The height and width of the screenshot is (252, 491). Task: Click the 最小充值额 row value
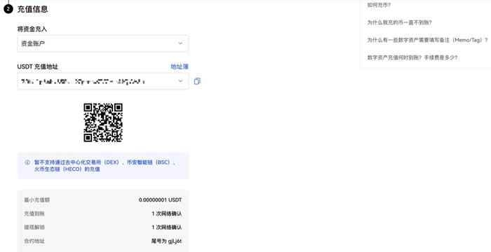click(161, 199)
